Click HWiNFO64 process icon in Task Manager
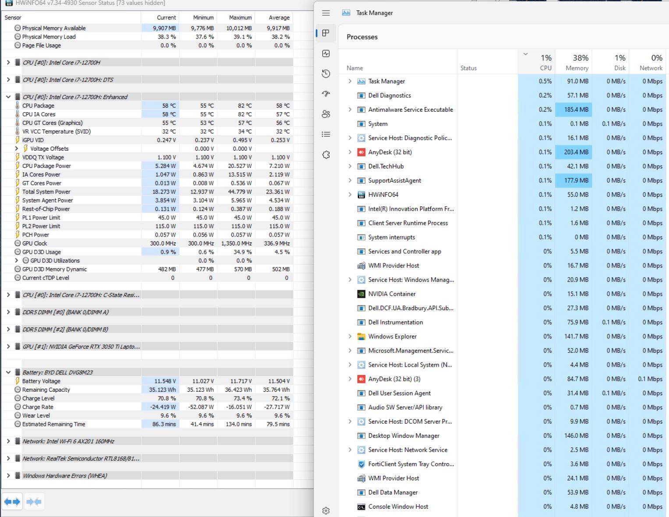Image resolution: width=669 pixels, height=517 pixels. (x=361, y=195)
